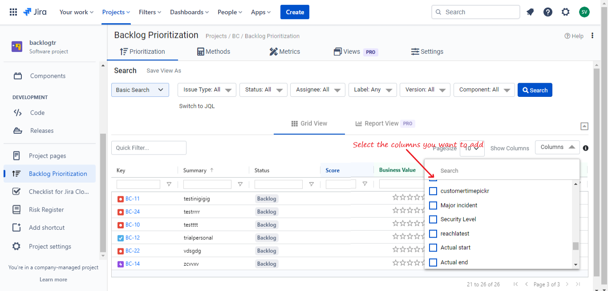Click the Quick Filter input field
The width and height of the screenshot is (608, 291).
pos(149,148)
